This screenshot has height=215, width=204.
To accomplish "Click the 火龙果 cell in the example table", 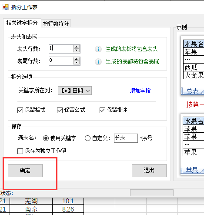I will [x=194, y=75].
